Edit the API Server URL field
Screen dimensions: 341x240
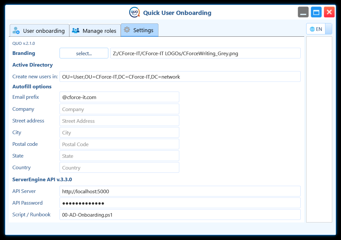[180, 191]
